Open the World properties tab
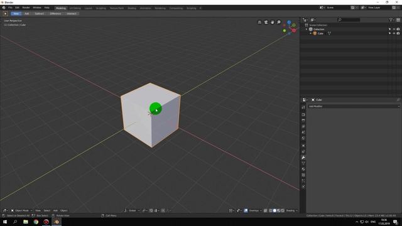Screen dimensions: 402x226 tap(303, 138)
